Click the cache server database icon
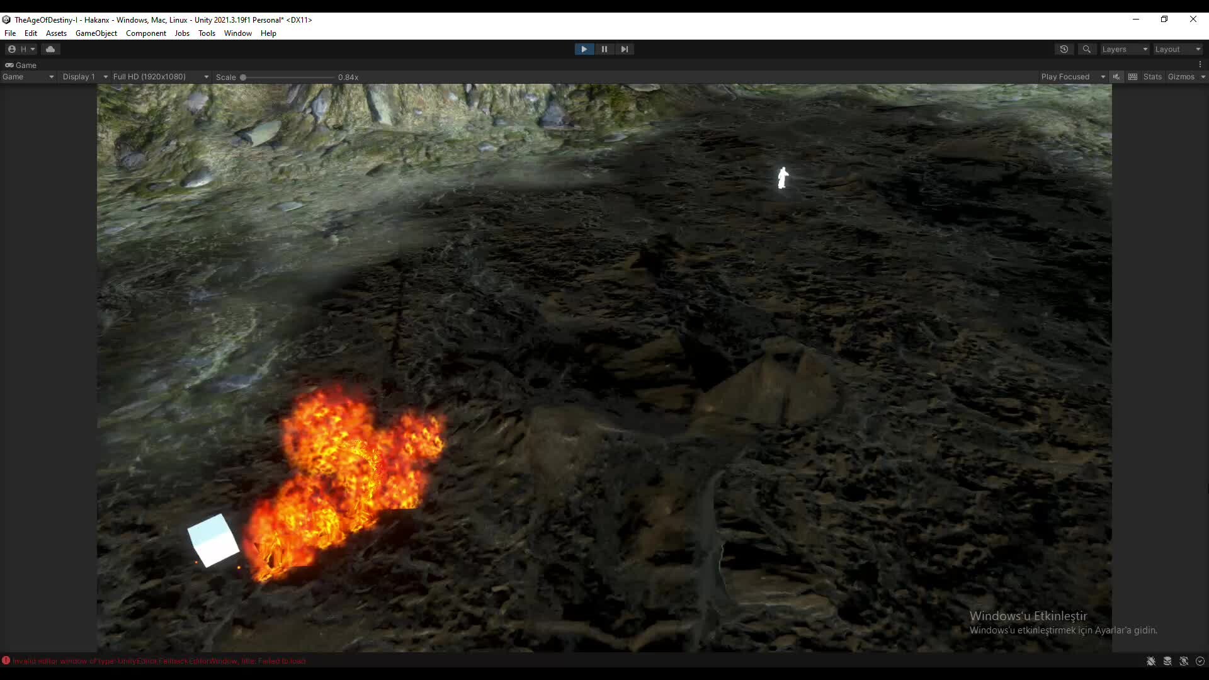This screenshot has width=1209, height=680. pyautogui.click(x=1167, y=661)
